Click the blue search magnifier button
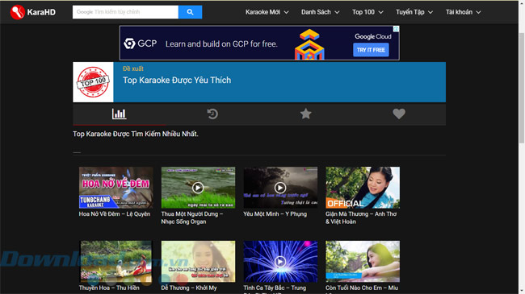Screen dimensions: 525x294 click(x=190, y=12)
